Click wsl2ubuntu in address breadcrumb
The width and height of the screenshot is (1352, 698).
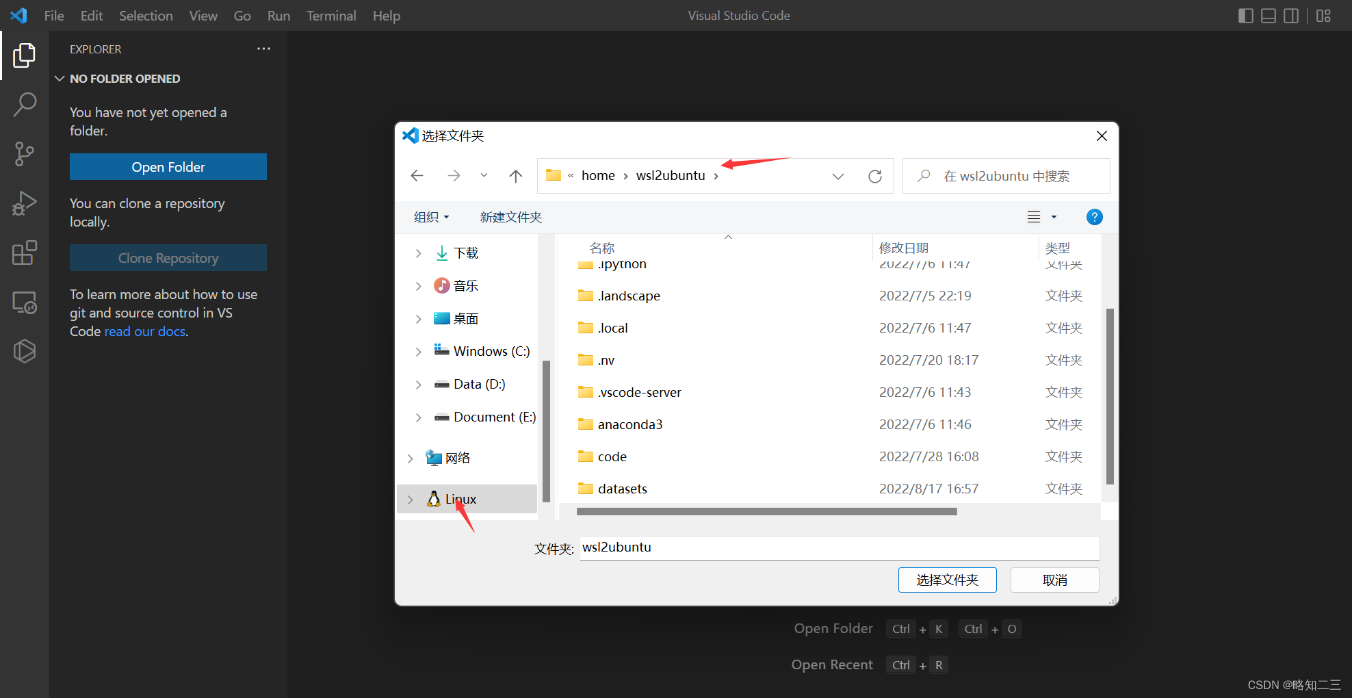(671, 176)
